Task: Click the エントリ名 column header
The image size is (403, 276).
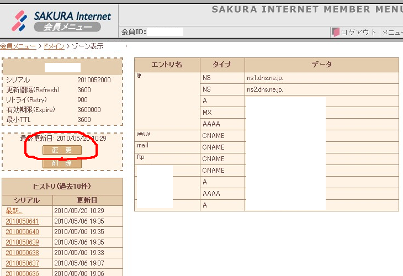Action: point(167,65)
